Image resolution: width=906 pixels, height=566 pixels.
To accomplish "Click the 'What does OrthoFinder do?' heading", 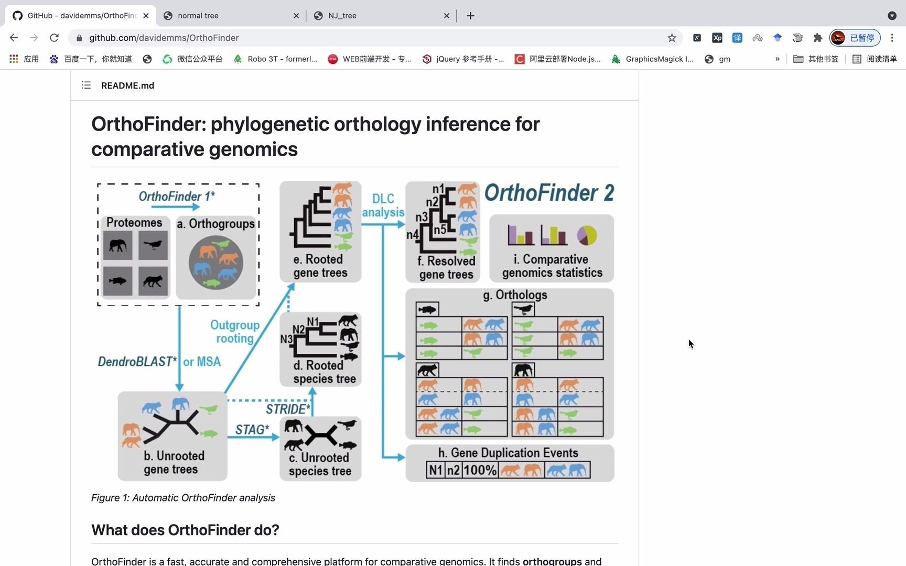I will click(185, 530).
